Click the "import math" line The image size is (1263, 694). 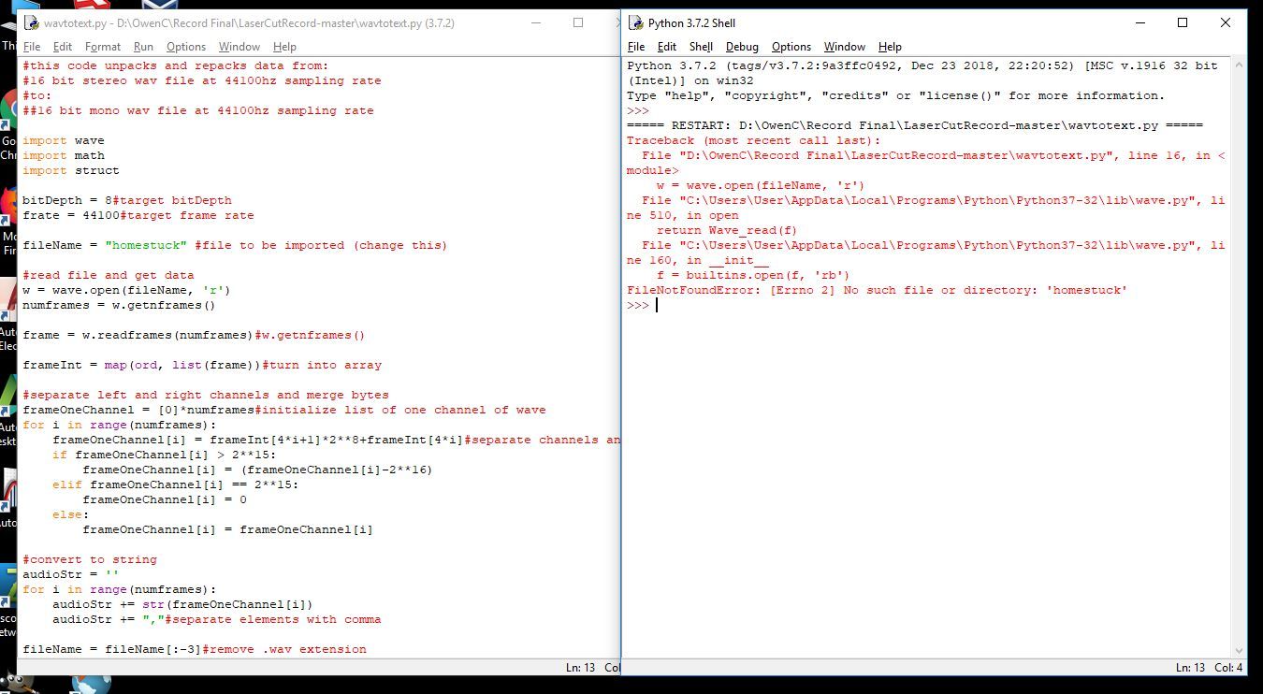click(64, 156)
